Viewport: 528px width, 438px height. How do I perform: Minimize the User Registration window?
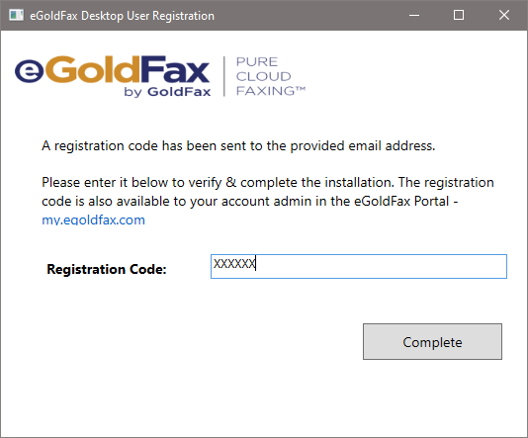pyautogui.click(x=414, y=15)
